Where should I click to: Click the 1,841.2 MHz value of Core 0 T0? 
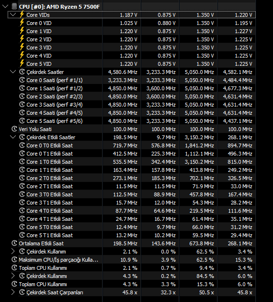click(x=199, y=145)
